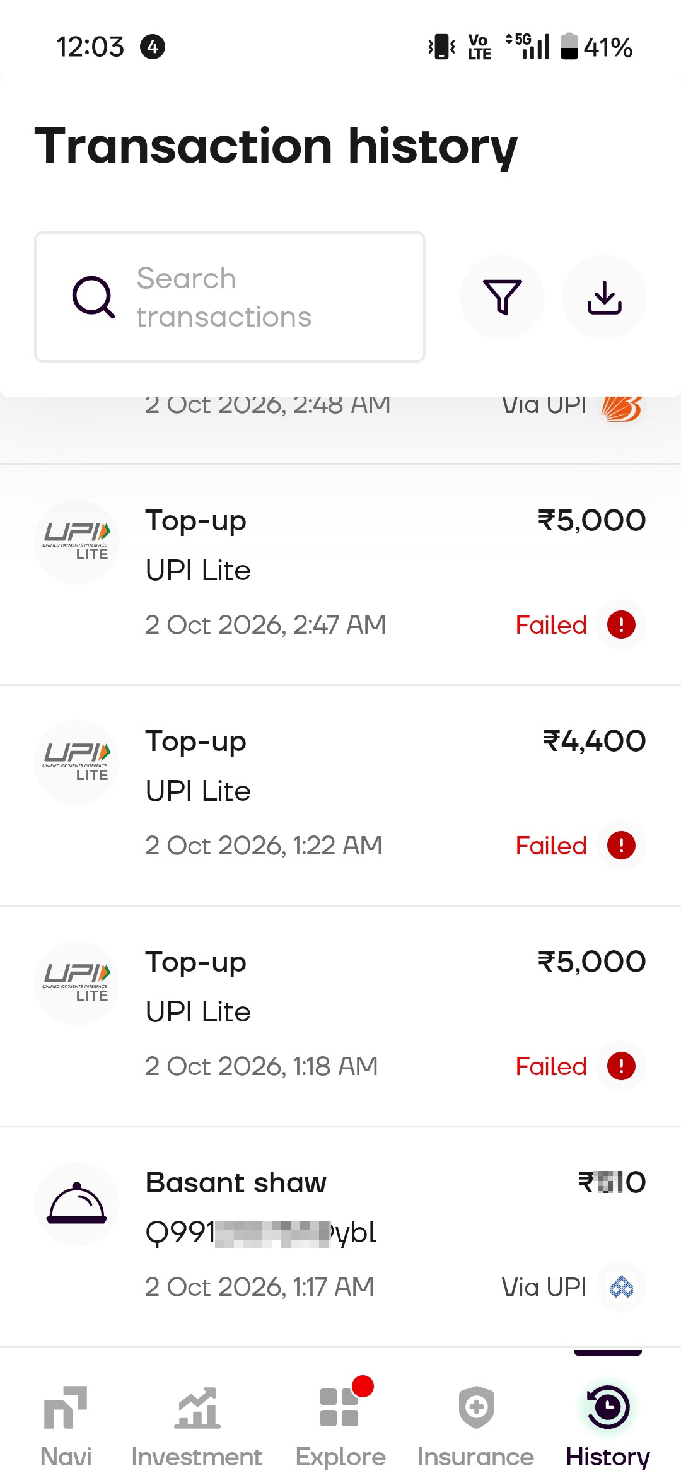Open the transaction filter icon
This screenshot has height=1478, width=681.
tap(502, 297)
